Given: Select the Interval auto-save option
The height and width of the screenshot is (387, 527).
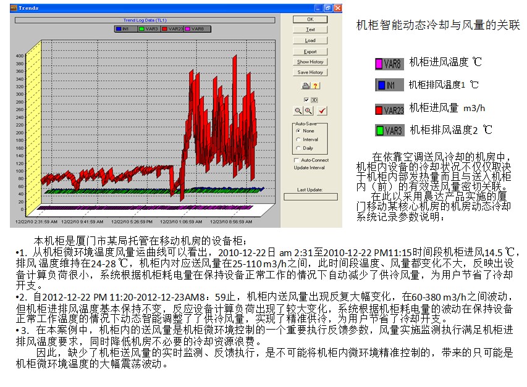Looking at the screenshot, I should [x=298, y=139].
